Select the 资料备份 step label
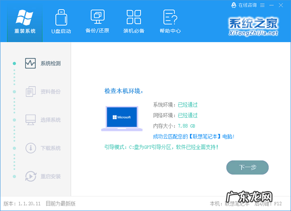Image resolution: width=291 pixels, height=211 pixels. tap(50, 92)
